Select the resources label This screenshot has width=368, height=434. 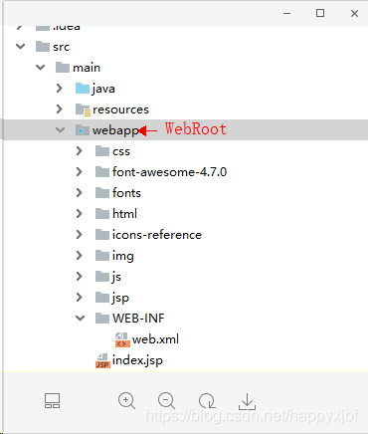120,109
